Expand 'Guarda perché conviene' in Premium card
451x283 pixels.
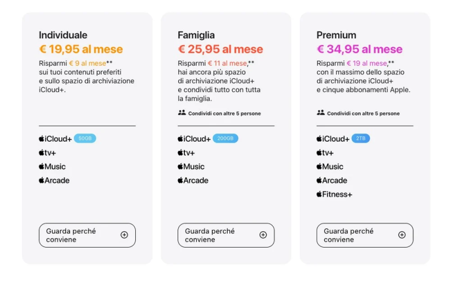(x=365, y=235)
